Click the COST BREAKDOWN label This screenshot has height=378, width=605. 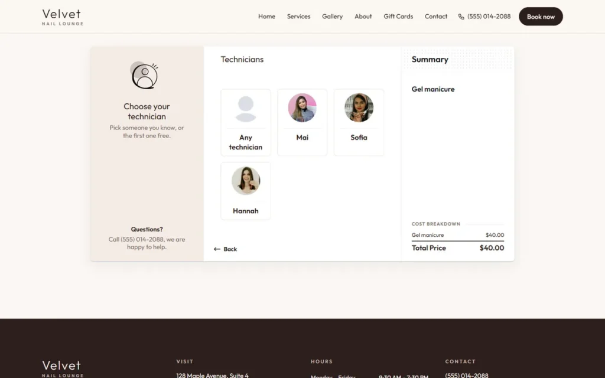(x=436, y=224)
